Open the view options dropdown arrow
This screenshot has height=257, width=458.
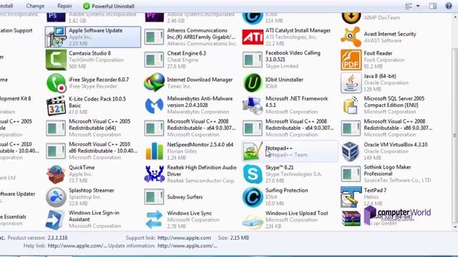pyautogui.click(x=418, y=6)
